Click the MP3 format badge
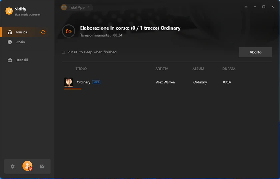This screenshot has width=280, height=179. (x=96, y=82)
